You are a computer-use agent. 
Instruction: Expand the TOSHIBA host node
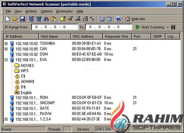(x=6, y=44)
